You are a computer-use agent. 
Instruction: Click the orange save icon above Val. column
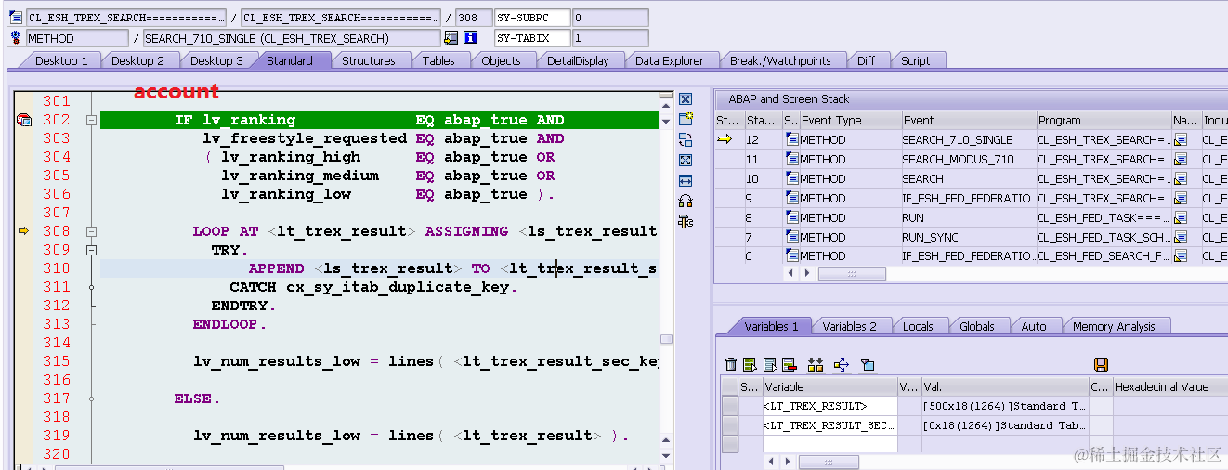(x=1102, y=364)
